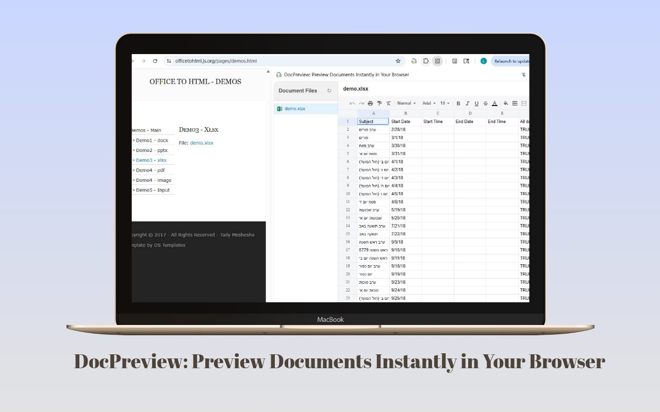Click the Start Time header cell

(x=438, y=122)
